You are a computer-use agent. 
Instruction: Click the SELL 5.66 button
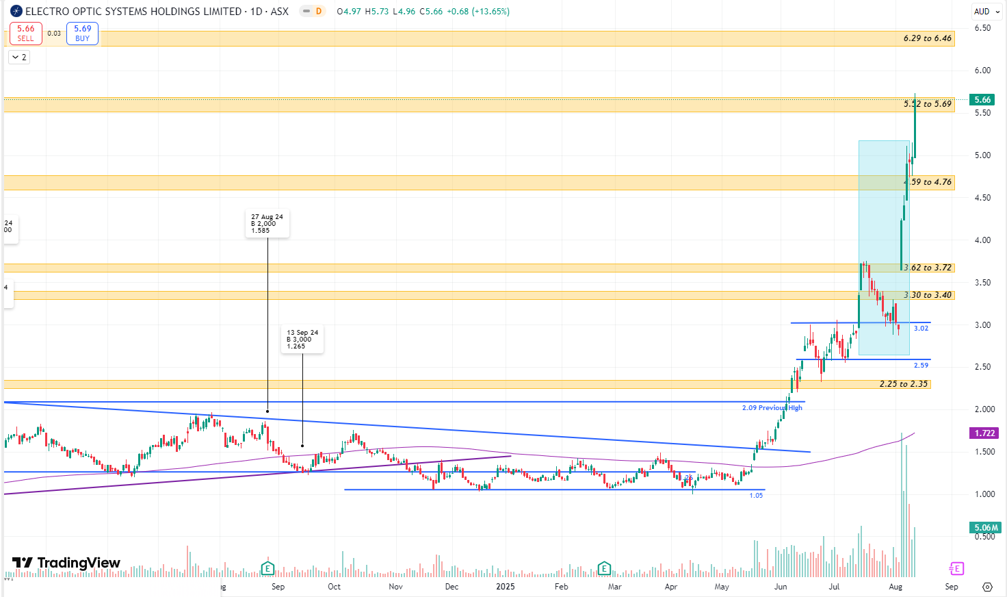[x=26, y=33]
